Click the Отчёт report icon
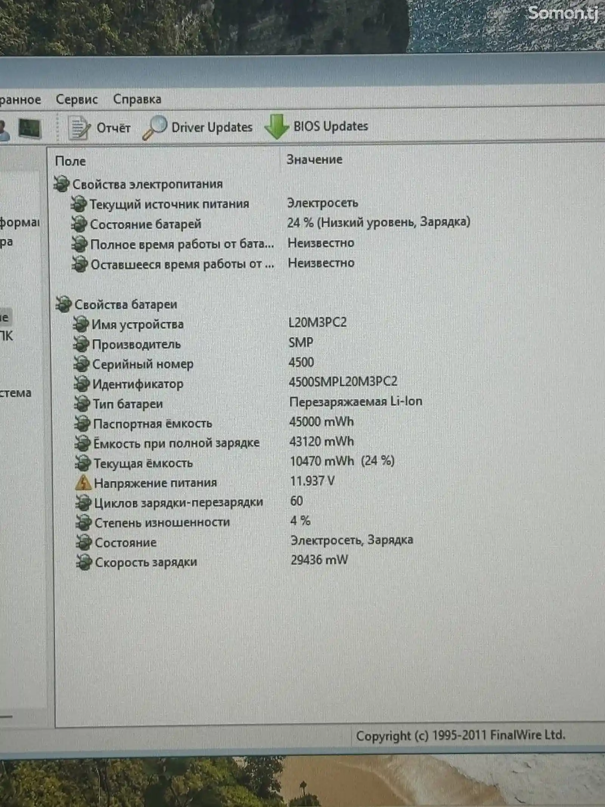The width and height of the screenshot is (605, 807). click(79, 128)
